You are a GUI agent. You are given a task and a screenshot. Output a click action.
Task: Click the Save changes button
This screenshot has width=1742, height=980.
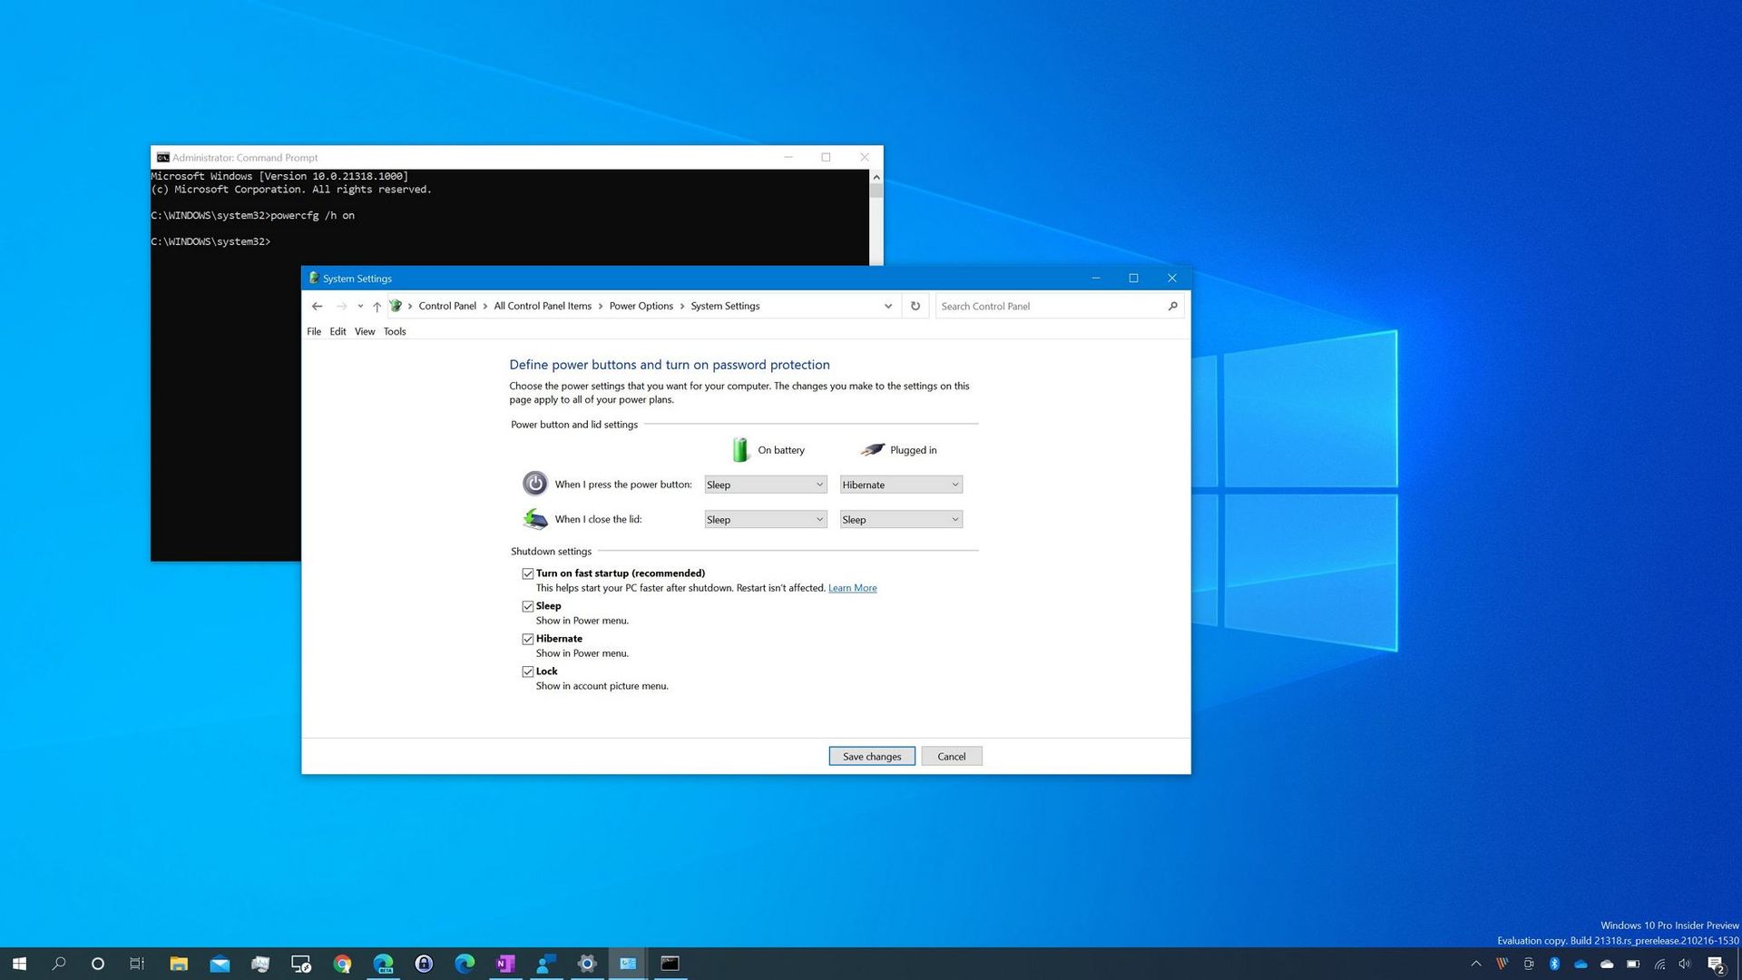[x=871, y=756]
